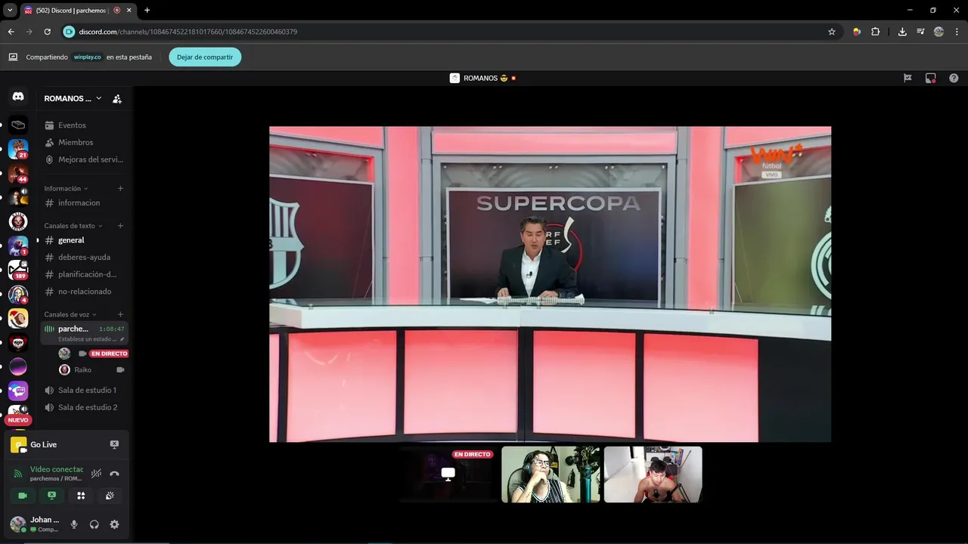Toggle noise suppression icon

pyautogui.click(x=96, y=474)
